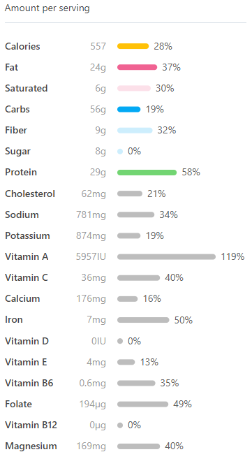252x459 pixels.
Task: Select the Calcium 176mg value
Action: [x=91, y=299]
